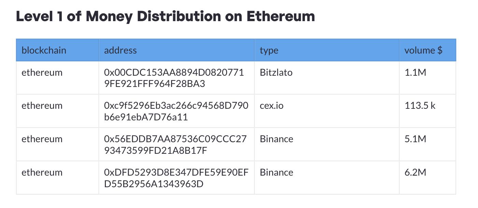The width and height of the screenshot is (478, 208).
Task: Click the 1.1M volume value
Action: [x=415, y=73]
